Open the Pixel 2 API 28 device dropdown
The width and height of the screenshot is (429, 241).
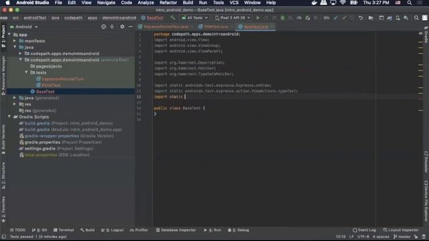233,18
